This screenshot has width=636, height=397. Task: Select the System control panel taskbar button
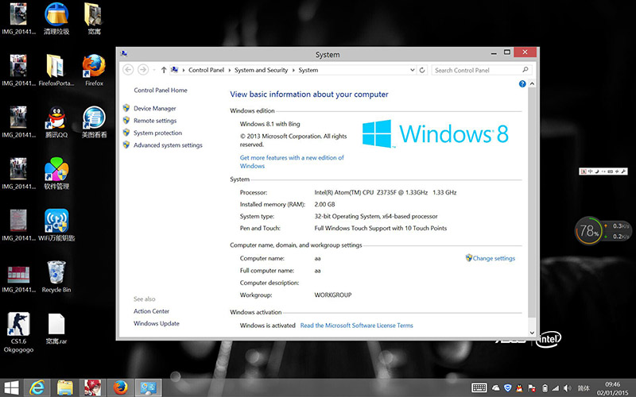point(148,387)
